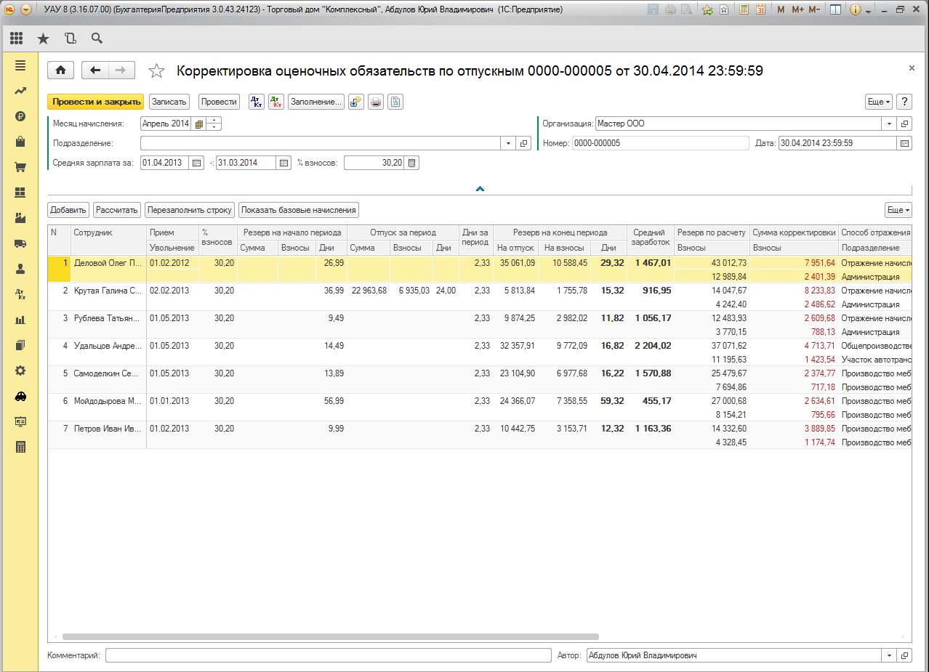Expand the top Еще dropdown menu
The width and height of the screenshot is (929, 672).
[x=879, y=102]
